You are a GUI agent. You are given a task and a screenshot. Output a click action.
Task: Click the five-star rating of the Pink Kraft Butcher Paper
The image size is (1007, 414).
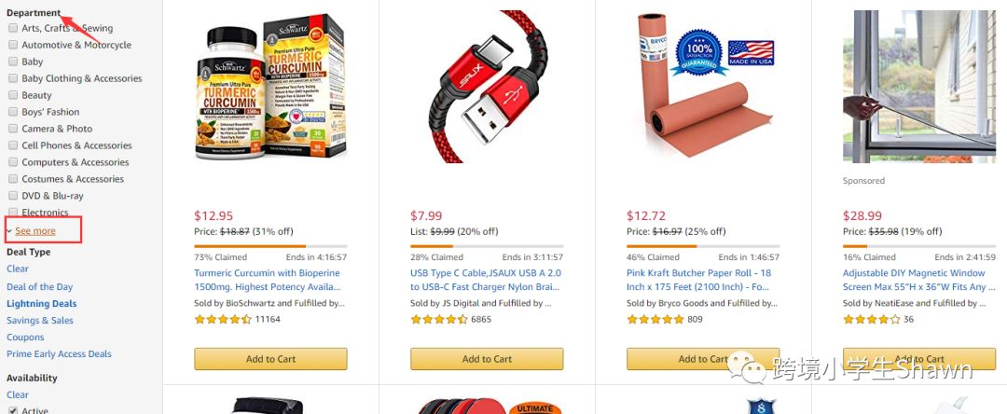(655, 319)
